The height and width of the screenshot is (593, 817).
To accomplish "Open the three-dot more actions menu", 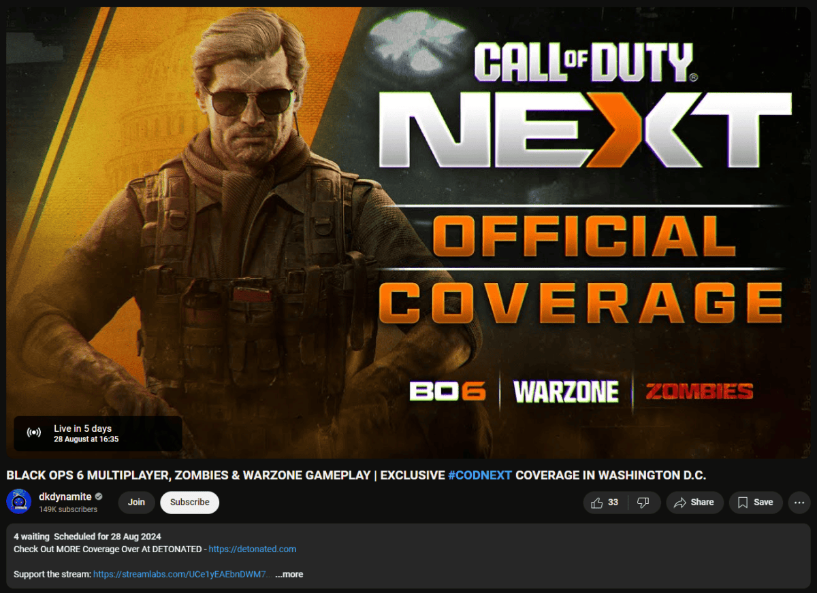I will (x=799, y=503).
